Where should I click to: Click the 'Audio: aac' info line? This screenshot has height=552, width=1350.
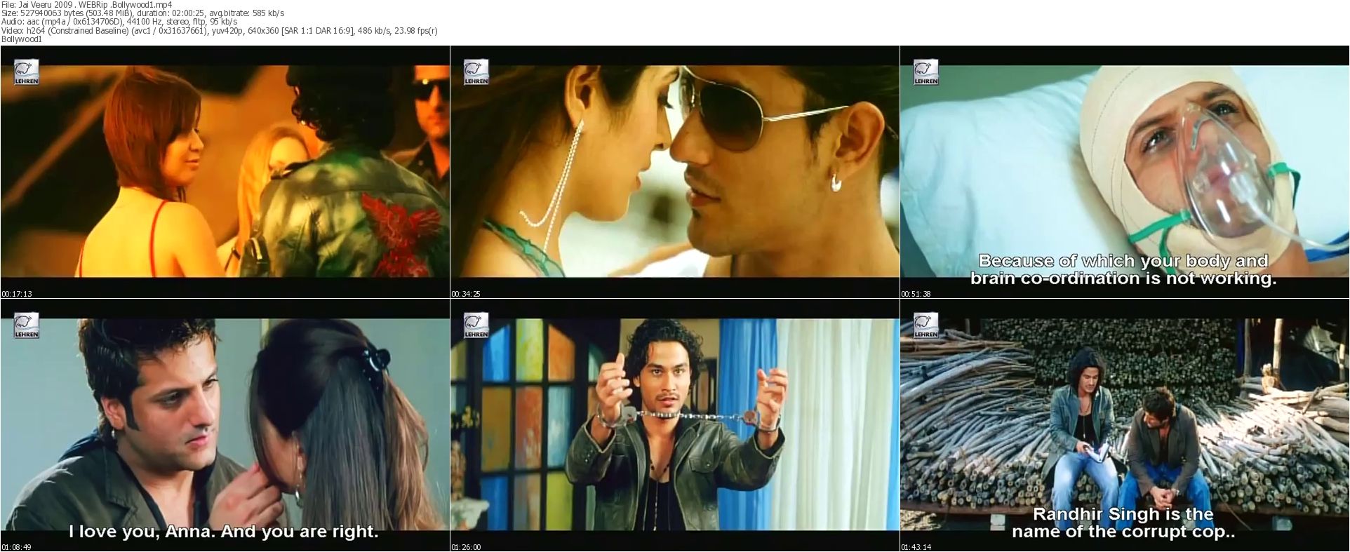[119, 22]
